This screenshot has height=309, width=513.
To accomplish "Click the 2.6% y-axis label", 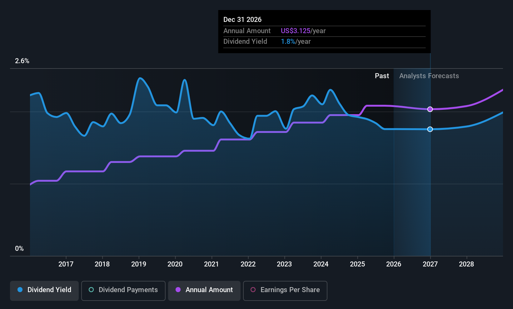I will pos(22,61).
